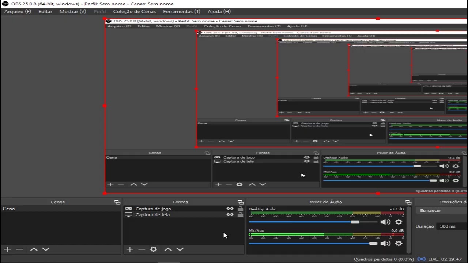Click the -3.2 dB level readout
Screen dimensions: 468x263
tap(397, 209)
